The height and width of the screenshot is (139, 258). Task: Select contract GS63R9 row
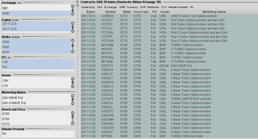click(x=169, y=82)
